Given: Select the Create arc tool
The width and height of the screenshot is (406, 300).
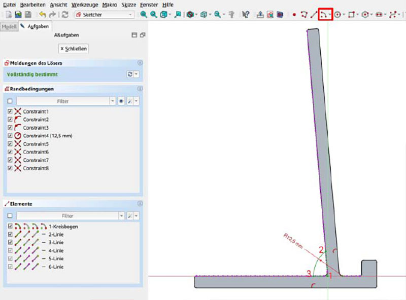Looking at the screenshot, I should (323, 15).
